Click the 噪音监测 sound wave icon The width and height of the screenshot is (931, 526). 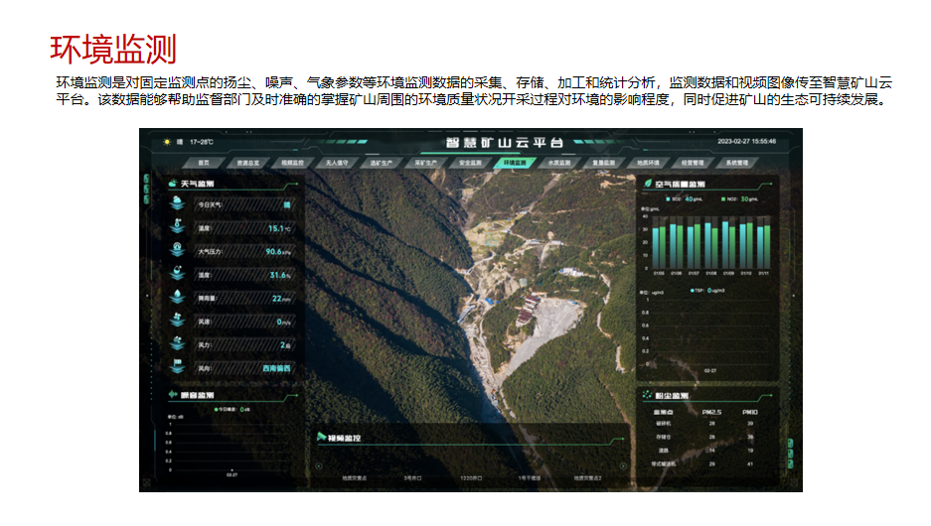173,394
